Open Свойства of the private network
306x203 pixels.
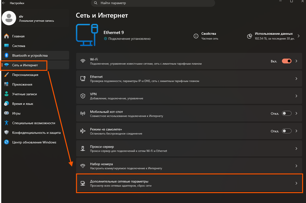(x=206, y=36)
